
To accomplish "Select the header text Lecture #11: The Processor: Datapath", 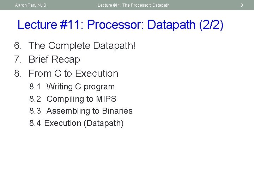I will pos(134,5).
